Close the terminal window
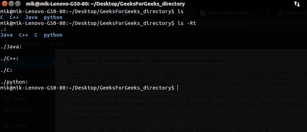 5,3
